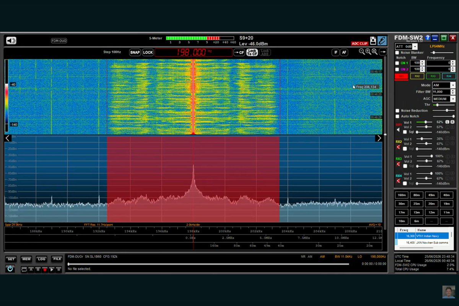459x306 pixels.
Task: Select the 160m band button
Action: (x=401, y=195)
